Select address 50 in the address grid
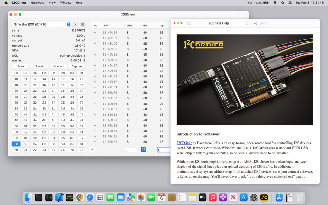This screenshot has width=328, height=205. [x=16, y=126]
